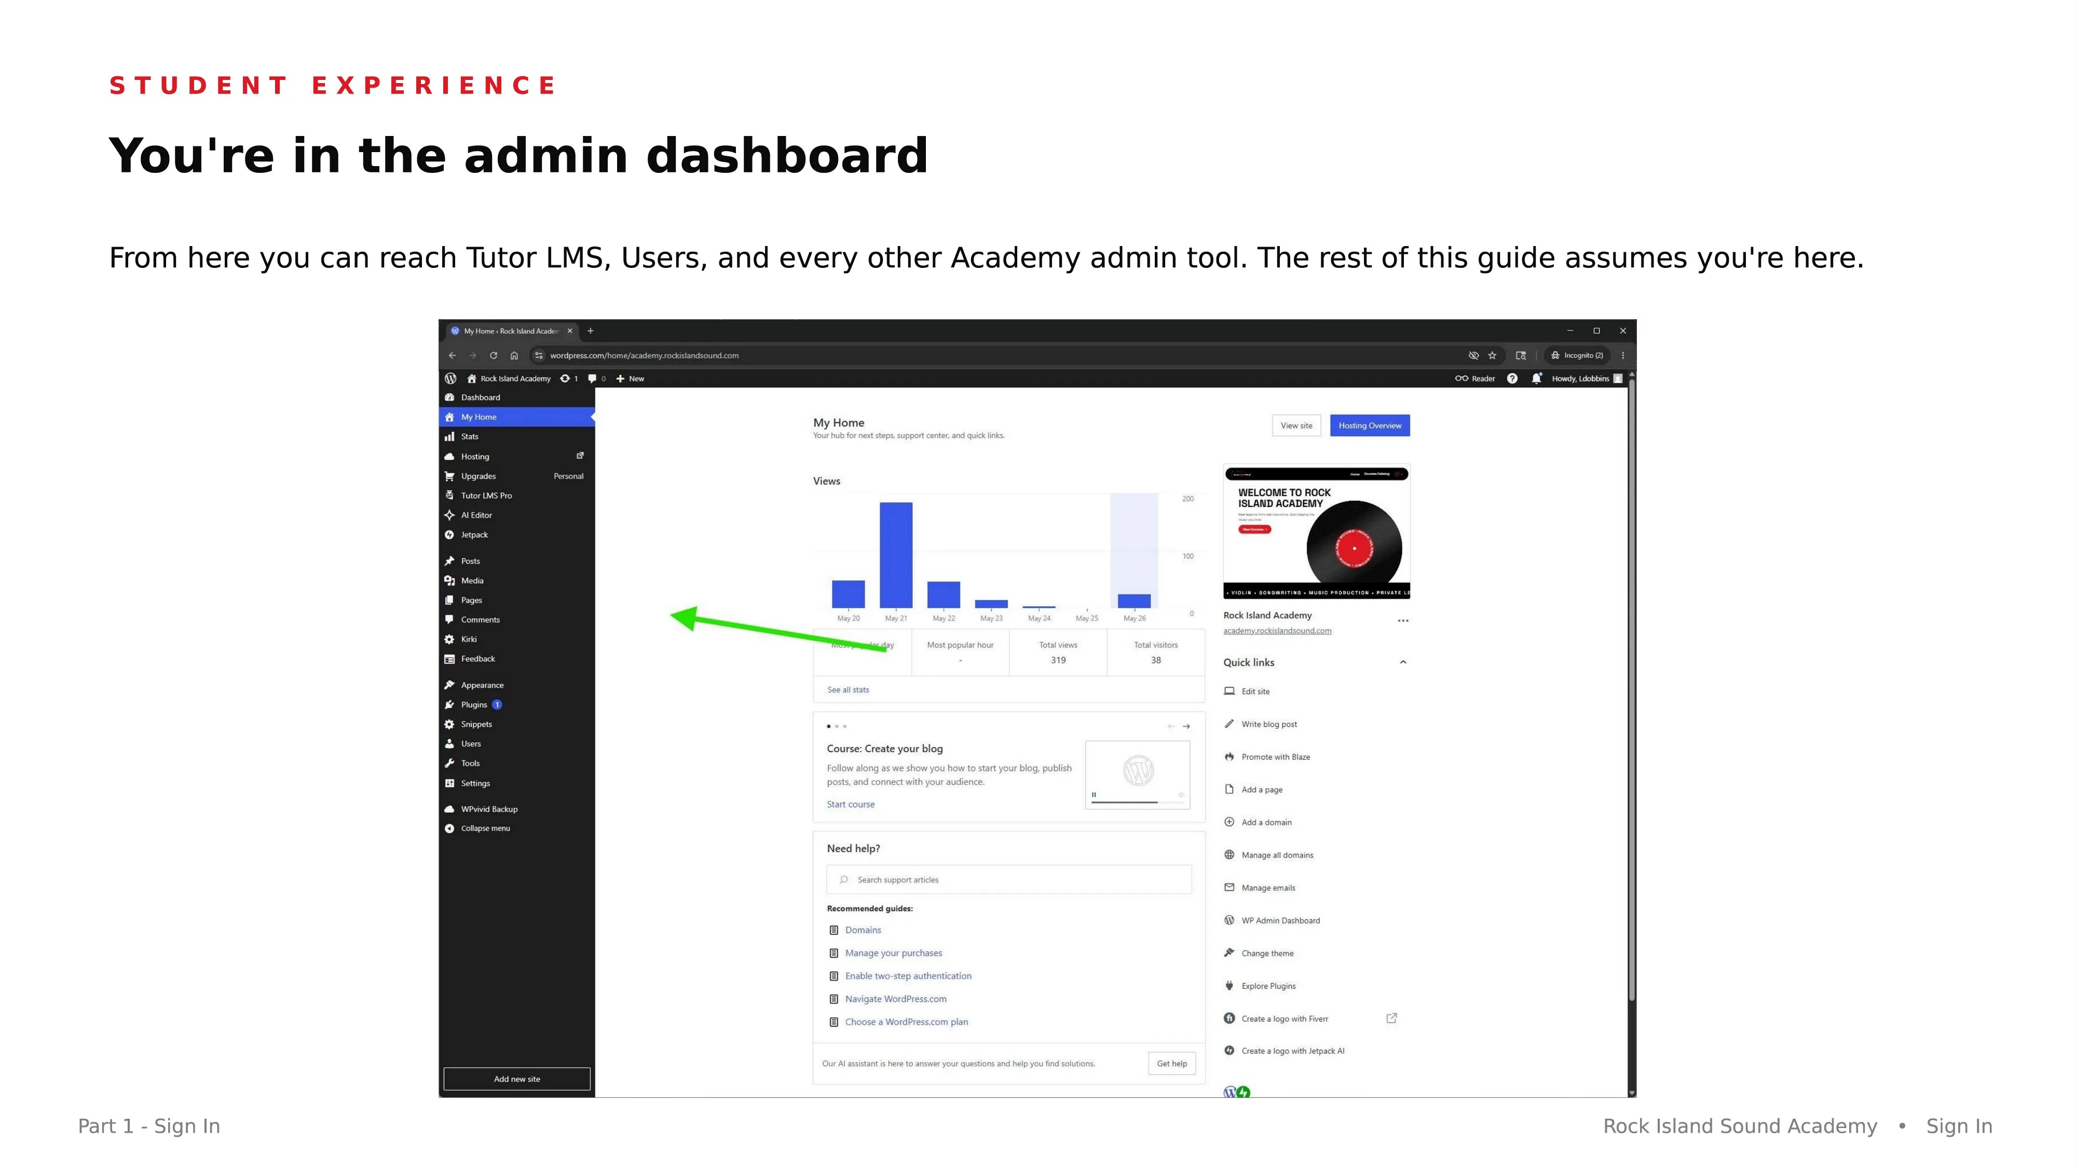
Task: Click the New button in admin bar
Action: [x=630, y=378]
